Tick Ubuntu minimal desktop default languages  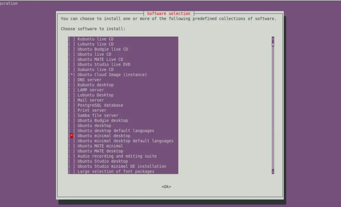pyautogui.click(x=72, y=141)
